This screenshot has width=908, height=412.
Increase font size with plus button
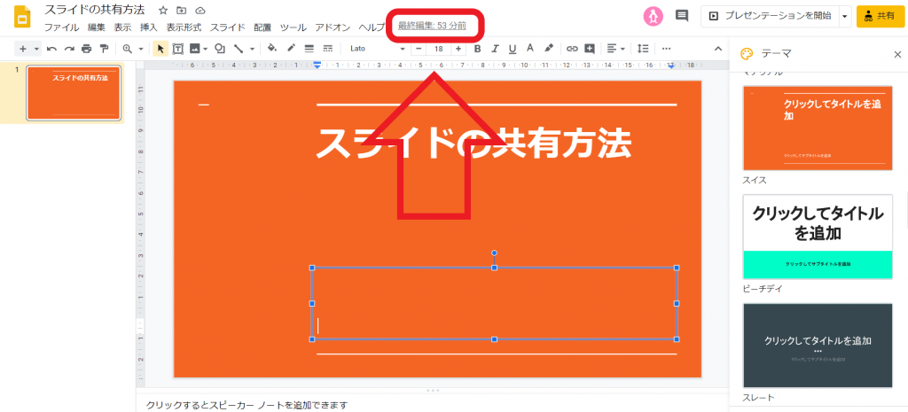click(458, 49)
